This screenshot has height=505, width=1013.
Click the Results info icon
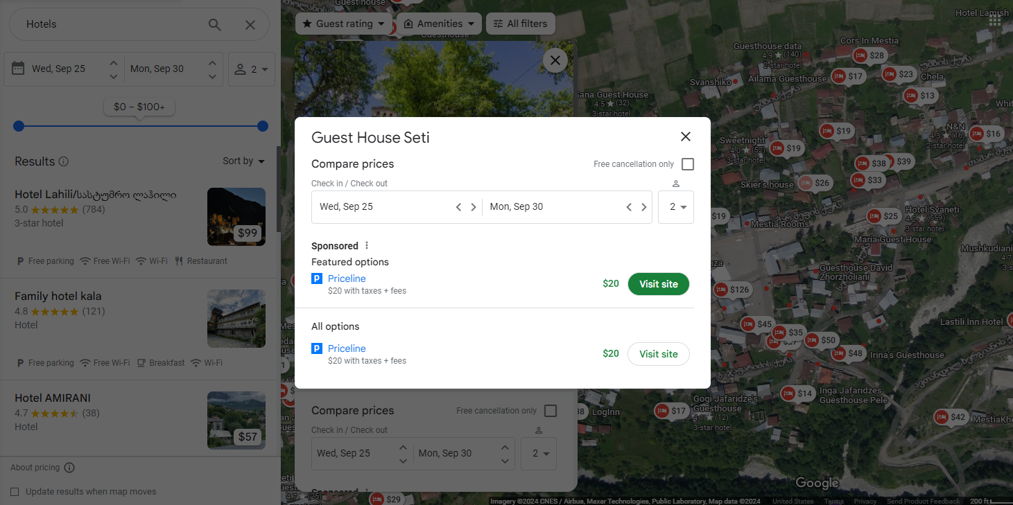coord(64,161)
